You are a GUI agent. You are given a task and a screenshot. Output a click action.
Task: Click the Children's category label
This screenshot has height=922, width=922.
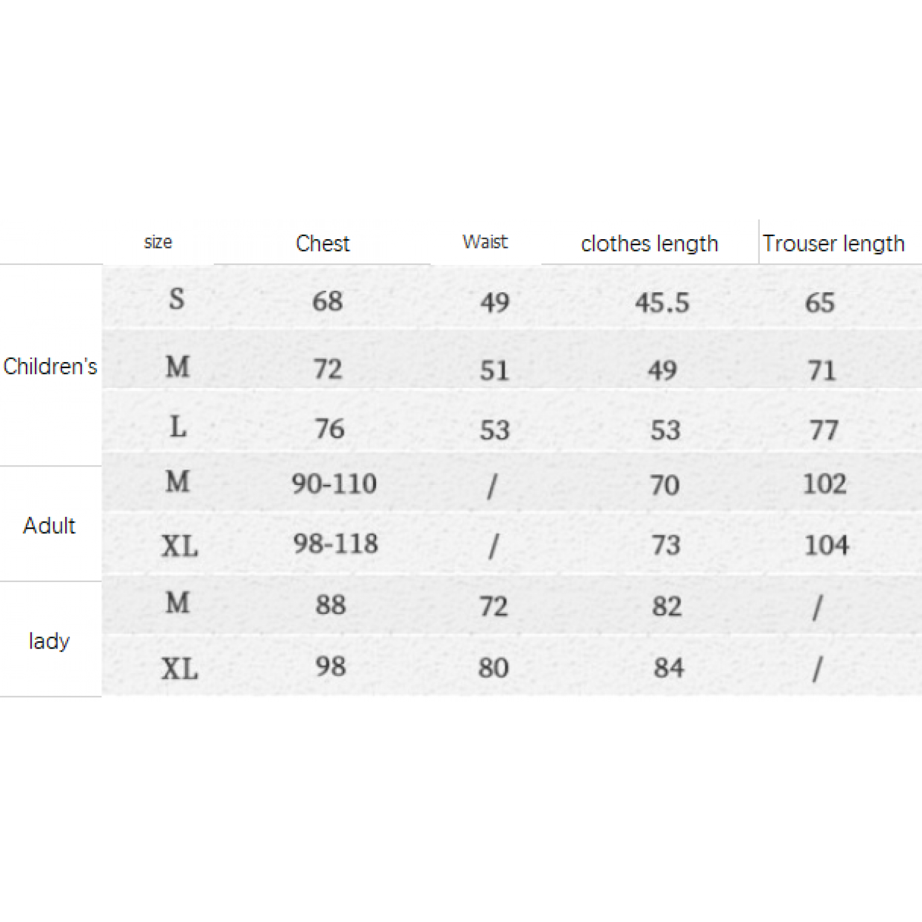pyautogui.click(x=50, y=366)
